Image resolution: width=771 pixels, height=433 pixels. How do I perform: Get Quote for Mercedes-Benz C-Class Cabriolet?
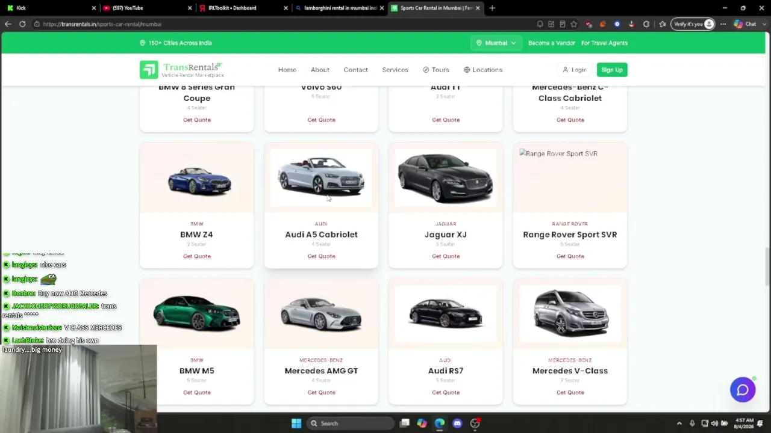570,120
